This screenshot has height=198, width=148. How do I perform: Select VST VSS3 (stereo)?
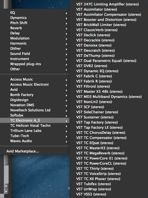[x=91, y=194]
